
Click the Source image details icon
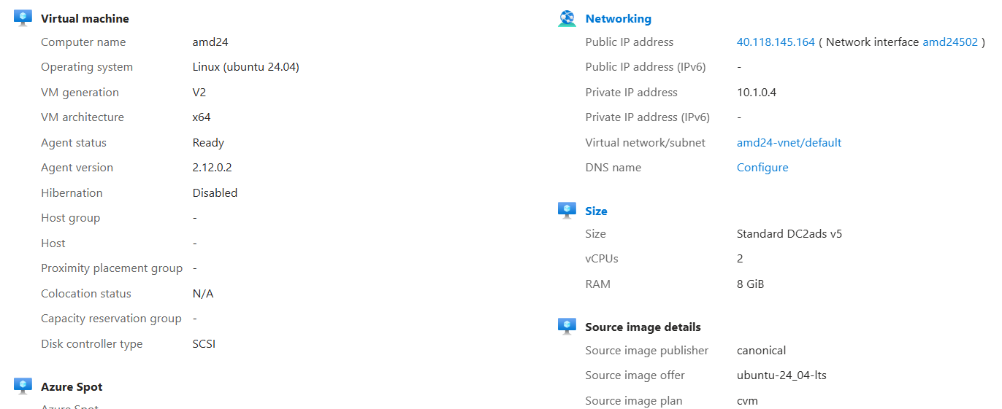click(567, 327)
